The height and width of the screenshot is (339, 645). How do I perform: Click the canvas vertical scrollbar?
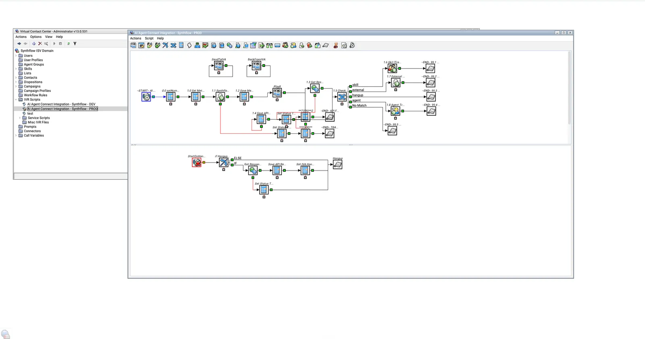[569, 88]
